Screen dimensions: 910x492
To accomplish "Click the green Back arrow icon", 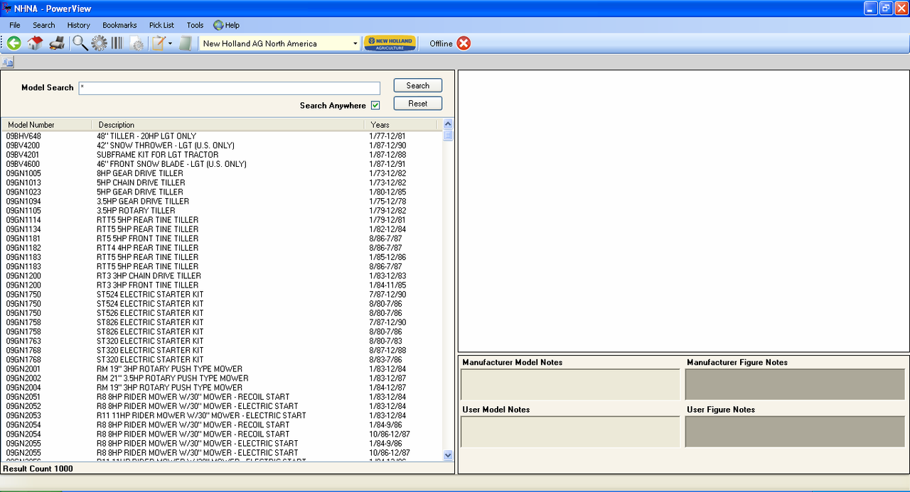I will pos(14,43).
